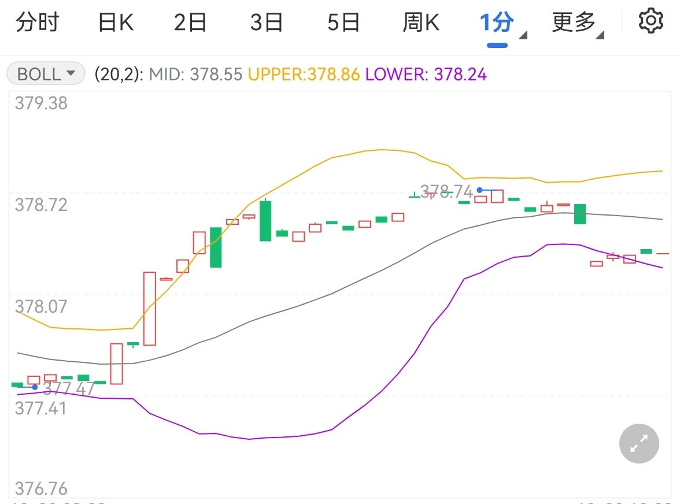This screenshot has height=504, width=680.
Task: Select the 5日 chart tab
Action: [x=343, y=22]
